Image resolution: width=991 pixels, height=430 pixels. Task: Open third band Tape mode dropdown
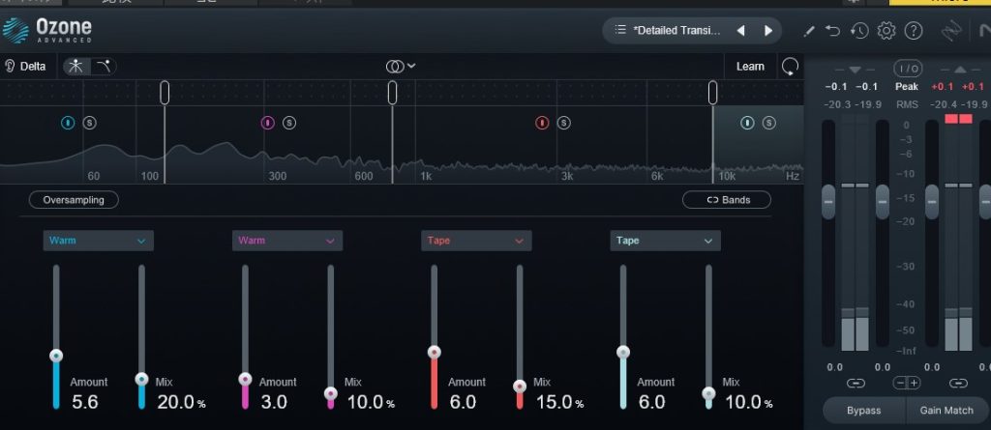[x=476, y=241]
